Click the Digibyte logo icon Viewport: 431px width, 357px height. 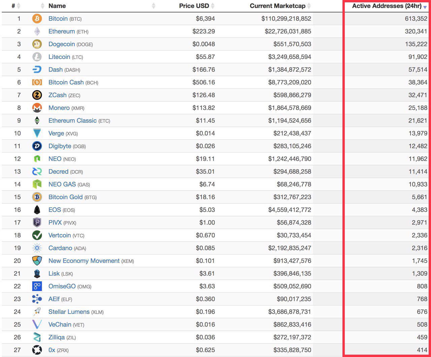click(37, 146)
